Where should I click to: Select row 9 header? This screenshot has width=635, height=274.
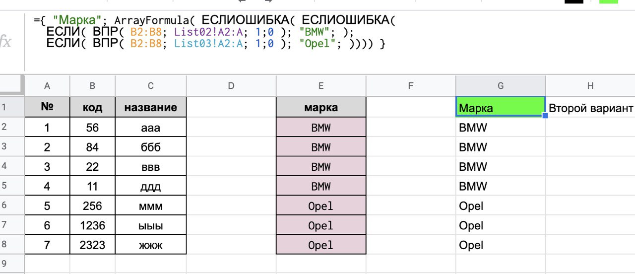(12, 264)
